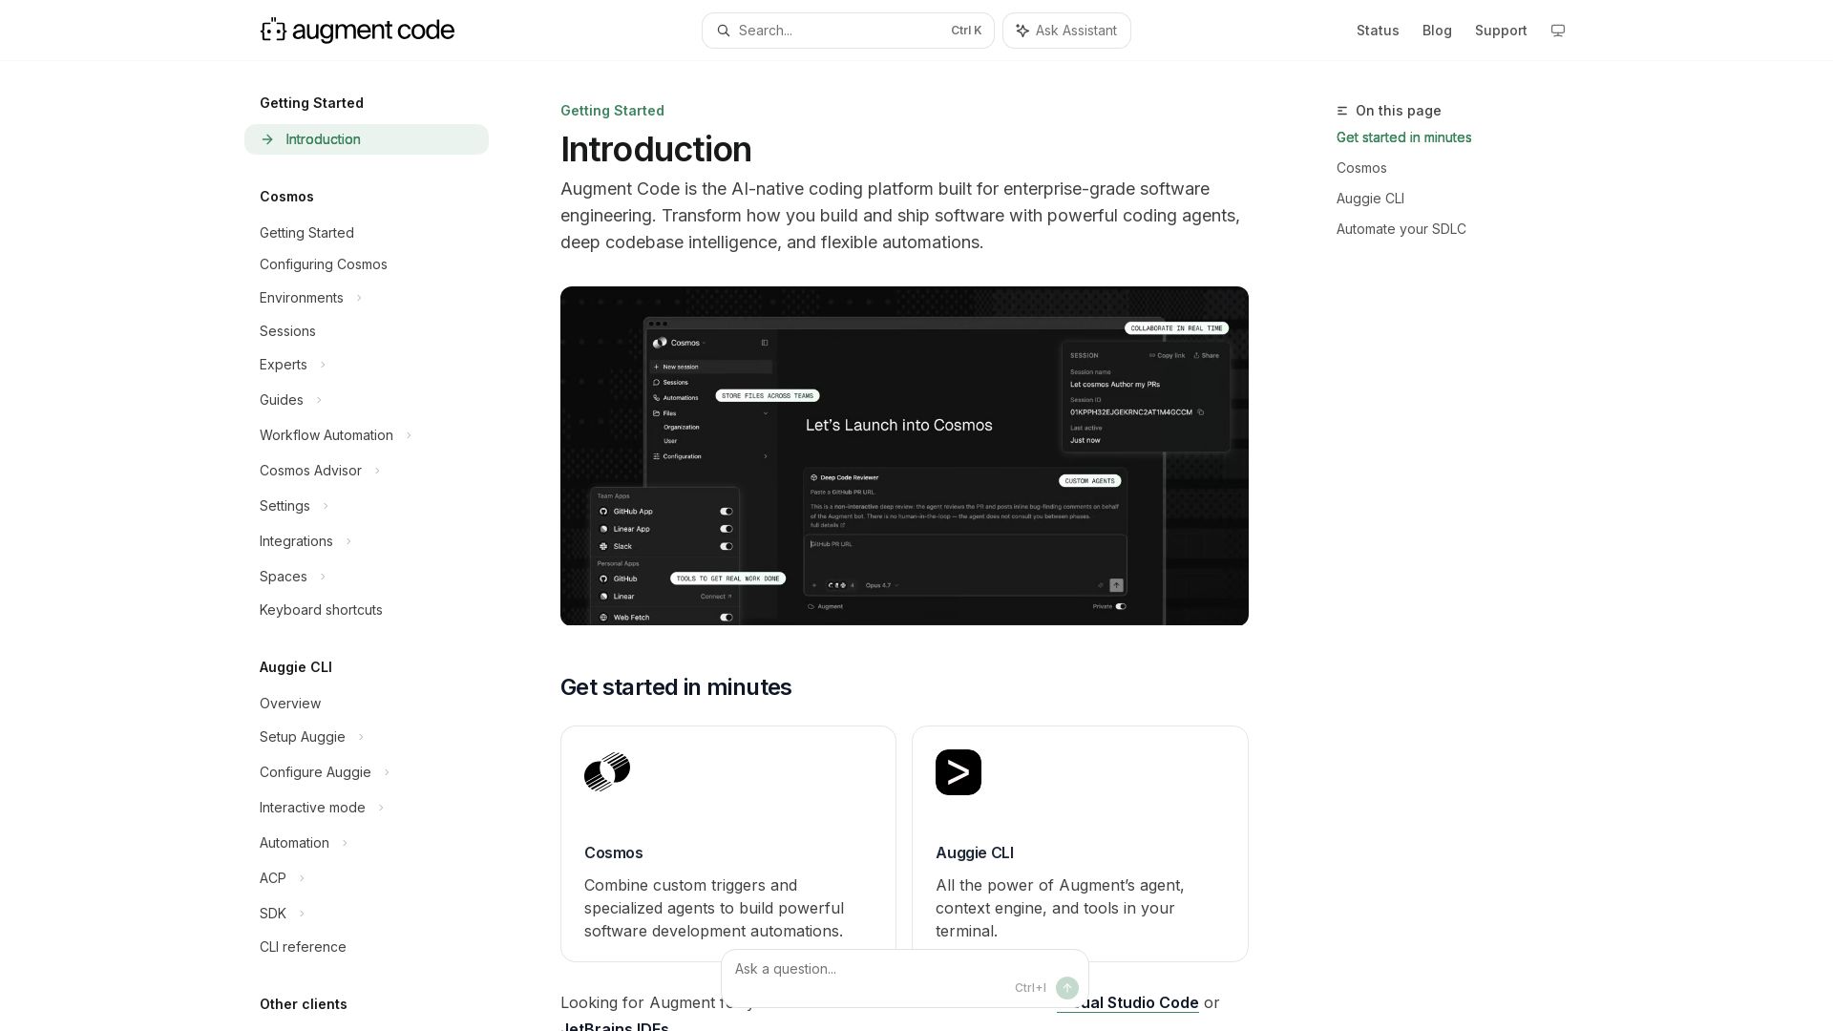
Task: Click the On this page list icon
Action: tap(1342, 111)
